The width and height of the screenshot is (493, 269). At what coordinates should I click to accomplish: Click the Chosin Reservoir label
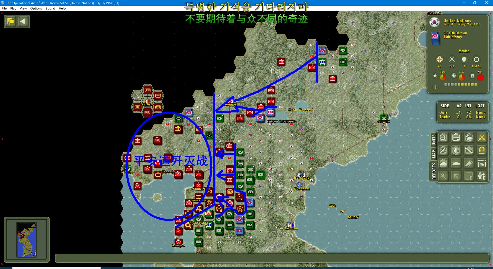281,121
